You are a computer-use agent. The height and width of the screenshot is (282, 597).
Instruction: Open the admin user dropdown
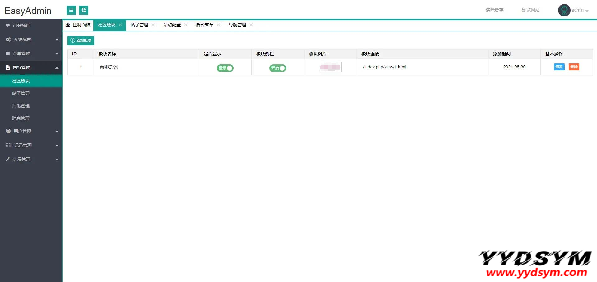point(580,10)
